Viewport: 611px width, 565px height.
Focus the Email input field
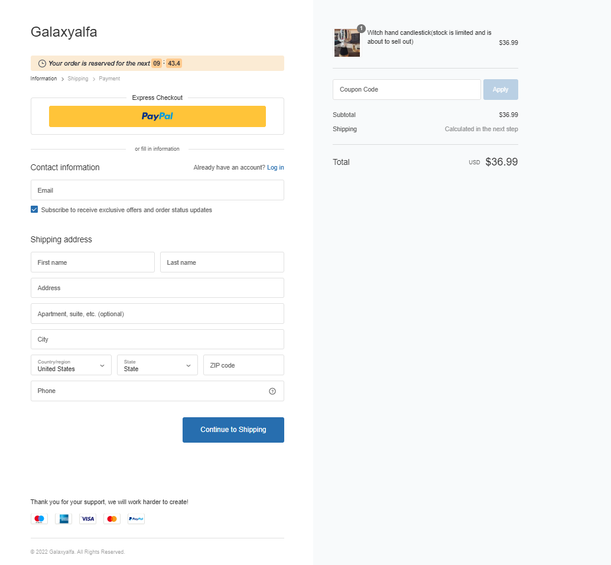[157, 190]
